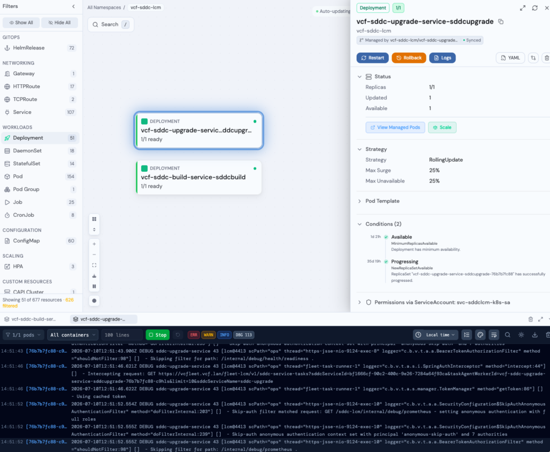This screenshot has height=452, width=550.
Task: Toggle the TCPRoute resource filter
Action: click(x=40, y=99)
